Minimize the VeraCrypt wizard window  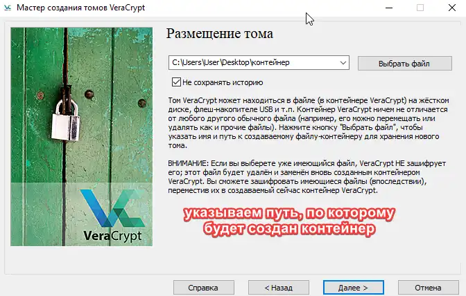click(389, 8)
